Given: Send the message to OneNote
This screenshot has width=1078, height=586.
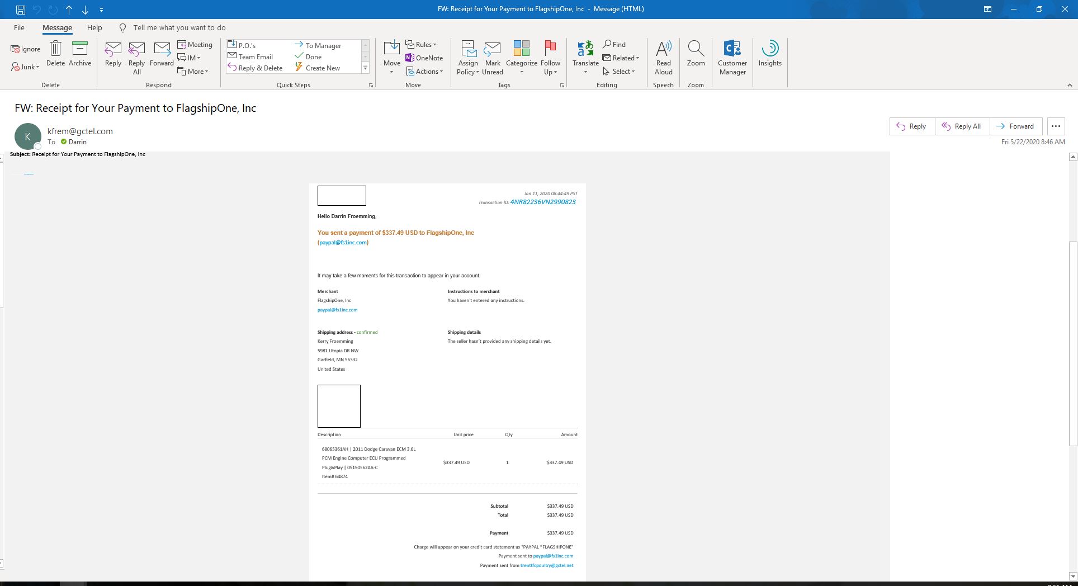Looking at the screenshot, I should pos(424,58).
